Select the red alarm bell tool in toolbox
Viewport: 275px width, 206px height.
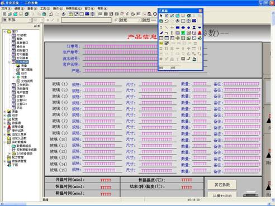200,33
